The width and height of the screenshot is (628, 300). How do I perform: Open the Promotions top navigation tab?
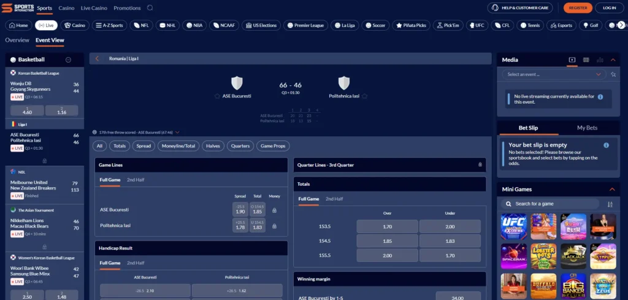[x=127, y=8]
